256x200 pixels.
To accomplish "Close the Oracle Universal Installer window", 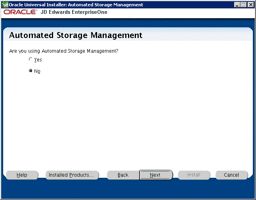I will click(250, 5).
